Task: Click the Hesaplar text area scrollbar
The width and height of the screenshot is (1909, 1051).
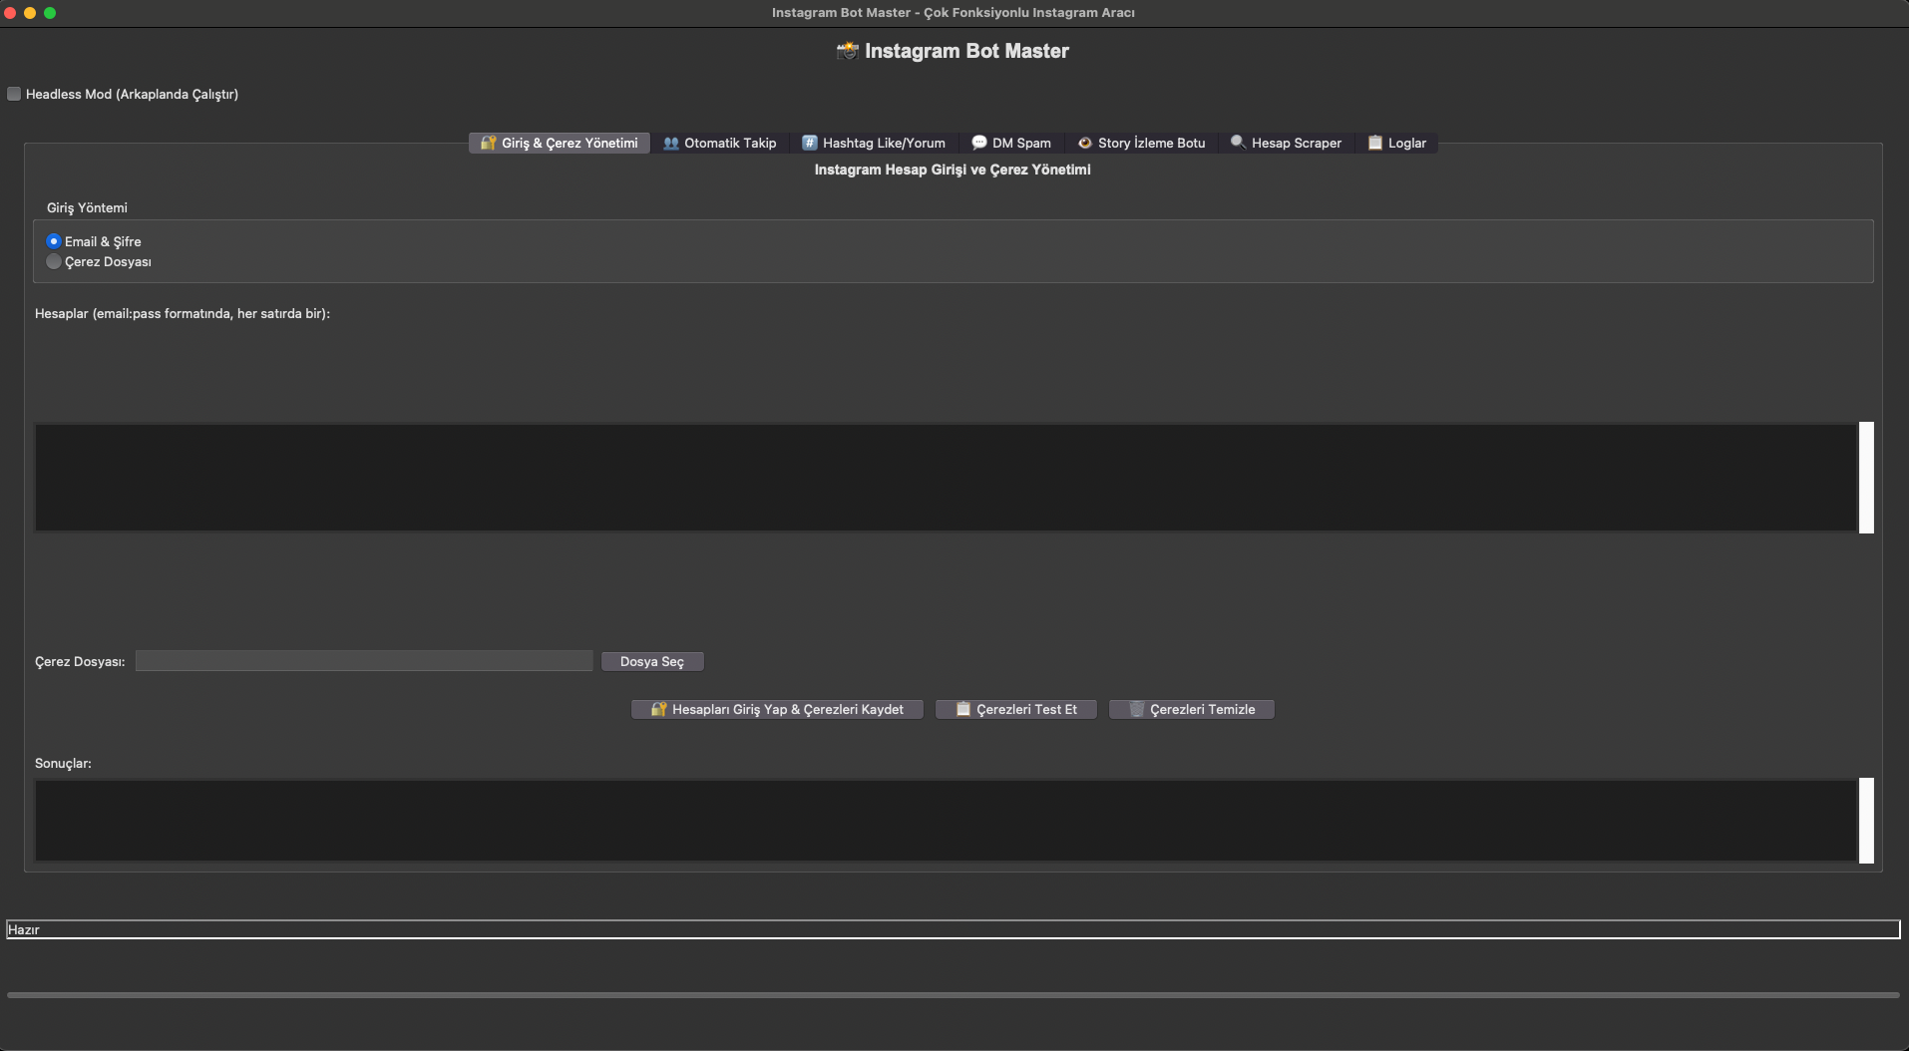Action: click(x=1866, y=478)
